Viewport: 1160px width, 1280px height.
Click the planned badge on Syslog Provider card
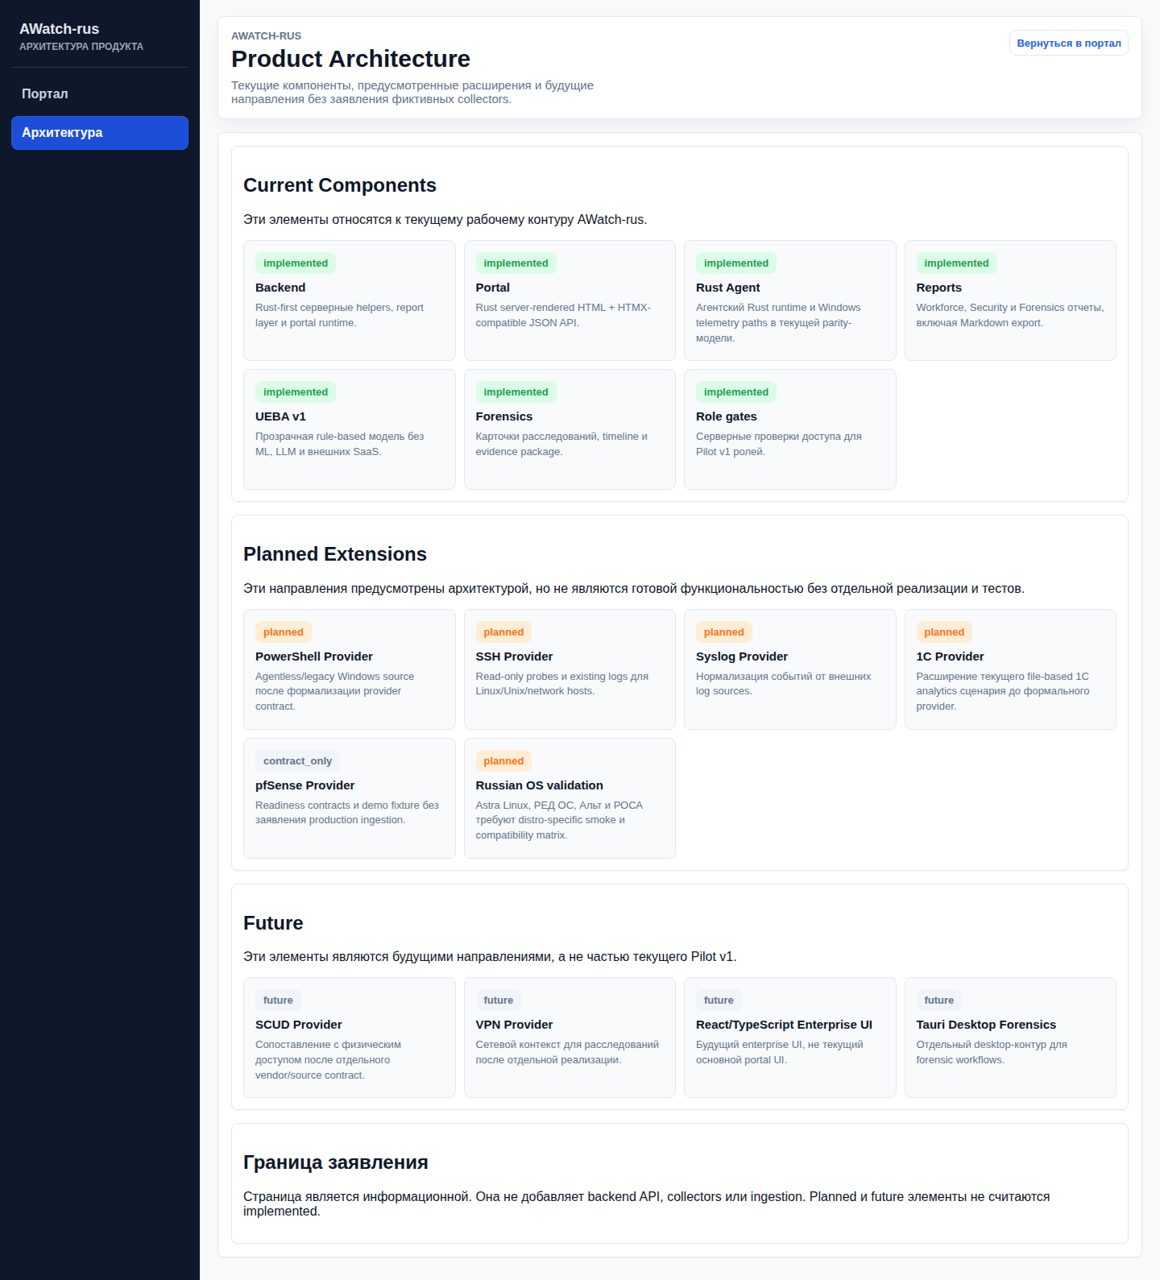click(724, 632)
